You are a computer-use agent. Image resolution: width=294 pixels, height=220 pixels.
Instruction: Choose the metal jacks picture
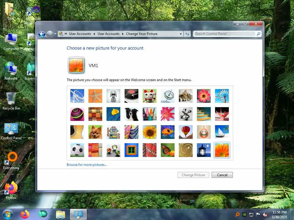(x=186, y=114)
